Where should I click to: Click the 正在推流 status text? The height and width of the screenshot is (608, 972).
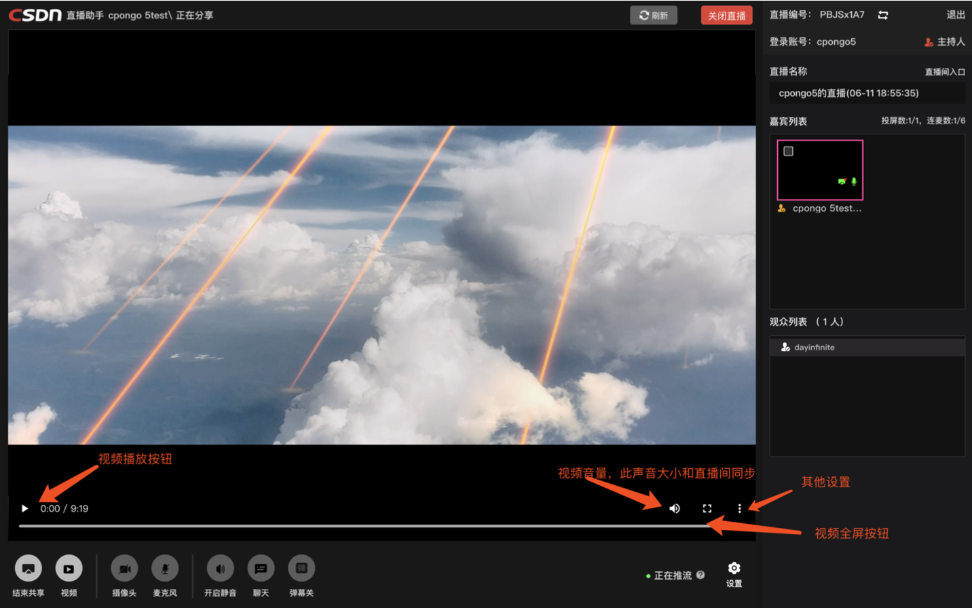673,575
